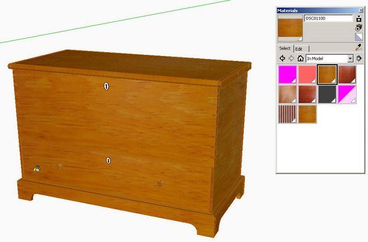Screen dimensions: 368x242
Task: Switch to the Edit tab
Action: coord(299,49)
